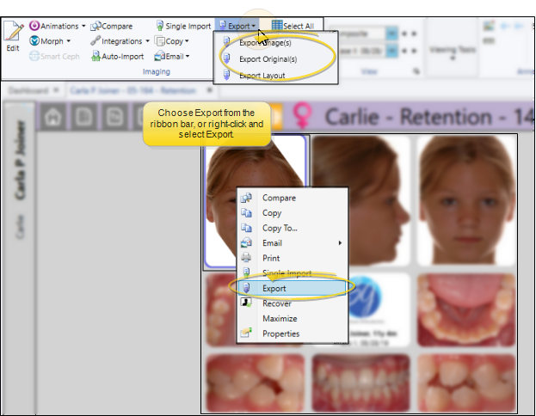The height and width of the screenshot is (416, 536).
Task: Click the home icon in patient toolbar
Action: (52, 114)
